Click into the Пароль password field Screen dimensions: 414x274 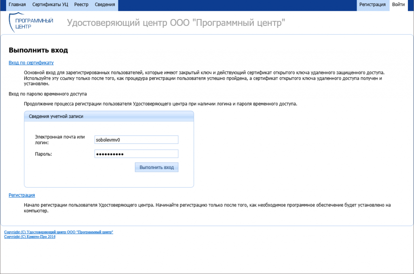coord(136,154)
